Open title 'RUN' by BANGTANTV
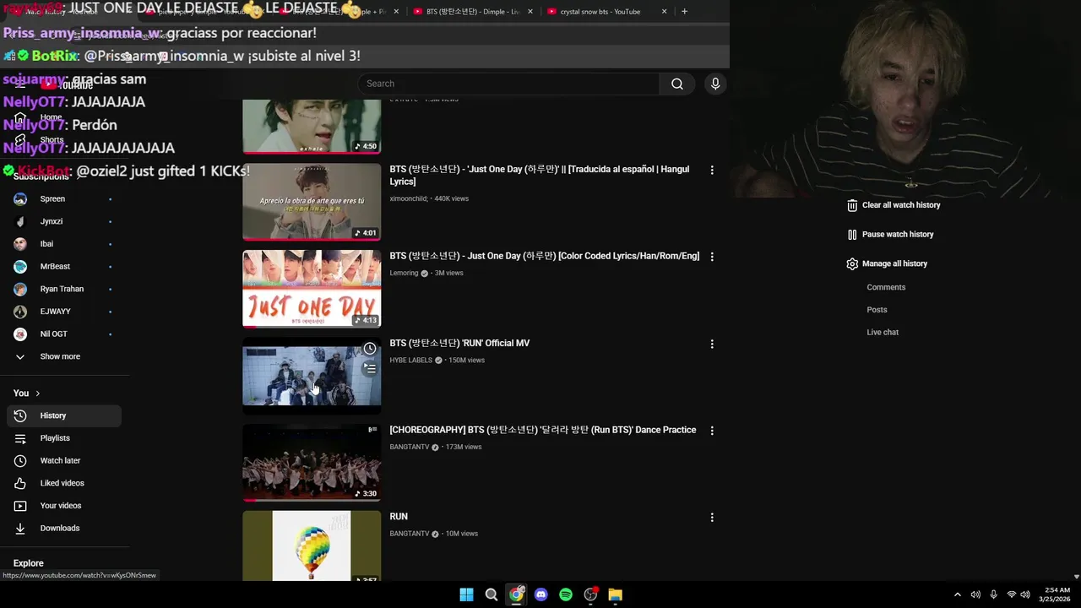This screenshot has width=1081, height=608. pyautogui.click(x=399, y=517)
